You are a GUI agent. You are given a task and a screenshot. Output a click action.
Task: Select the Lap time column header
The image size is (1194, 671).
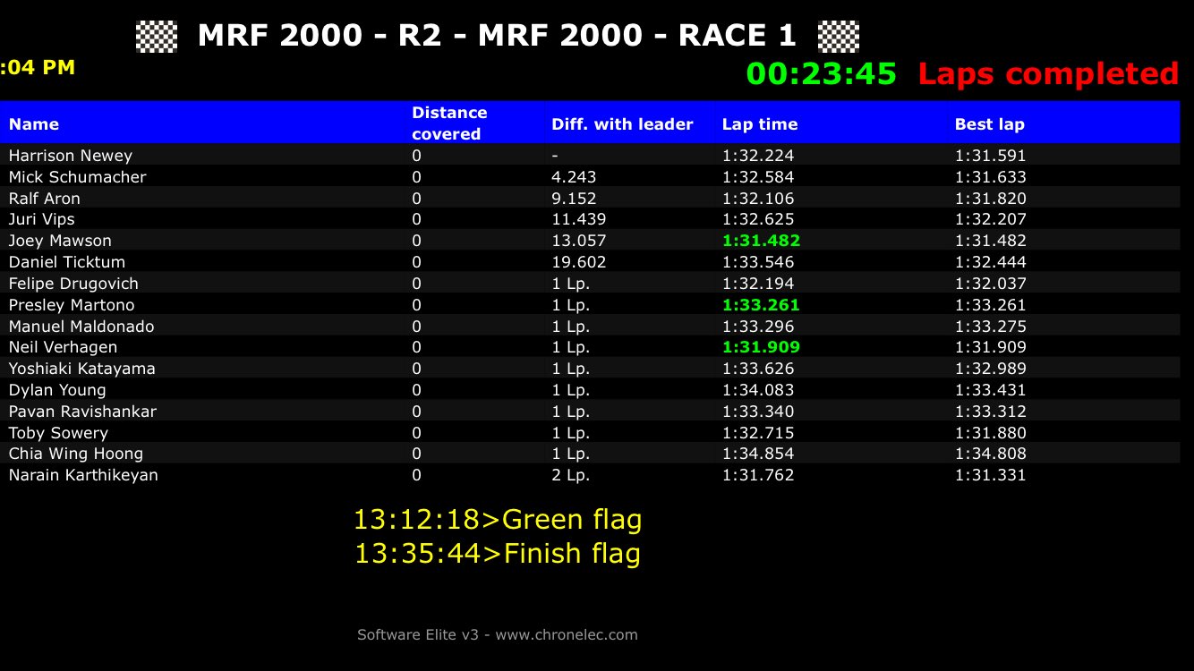click(760, 124)
